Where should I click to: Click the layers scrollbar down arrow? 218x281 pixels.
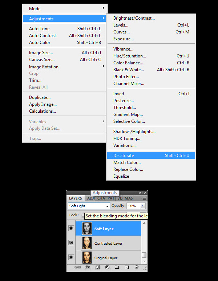click(144, 261)
